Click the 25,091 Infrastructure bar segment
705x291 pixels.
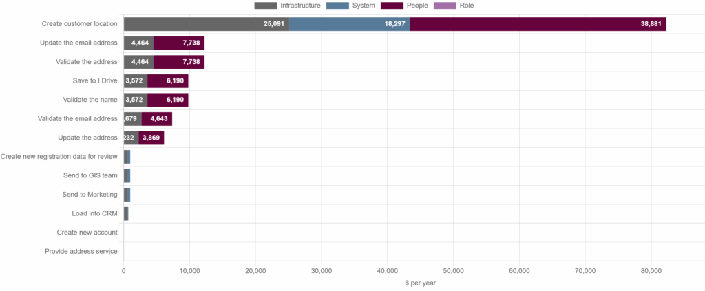pyautogui.click(x=206, y=24)
